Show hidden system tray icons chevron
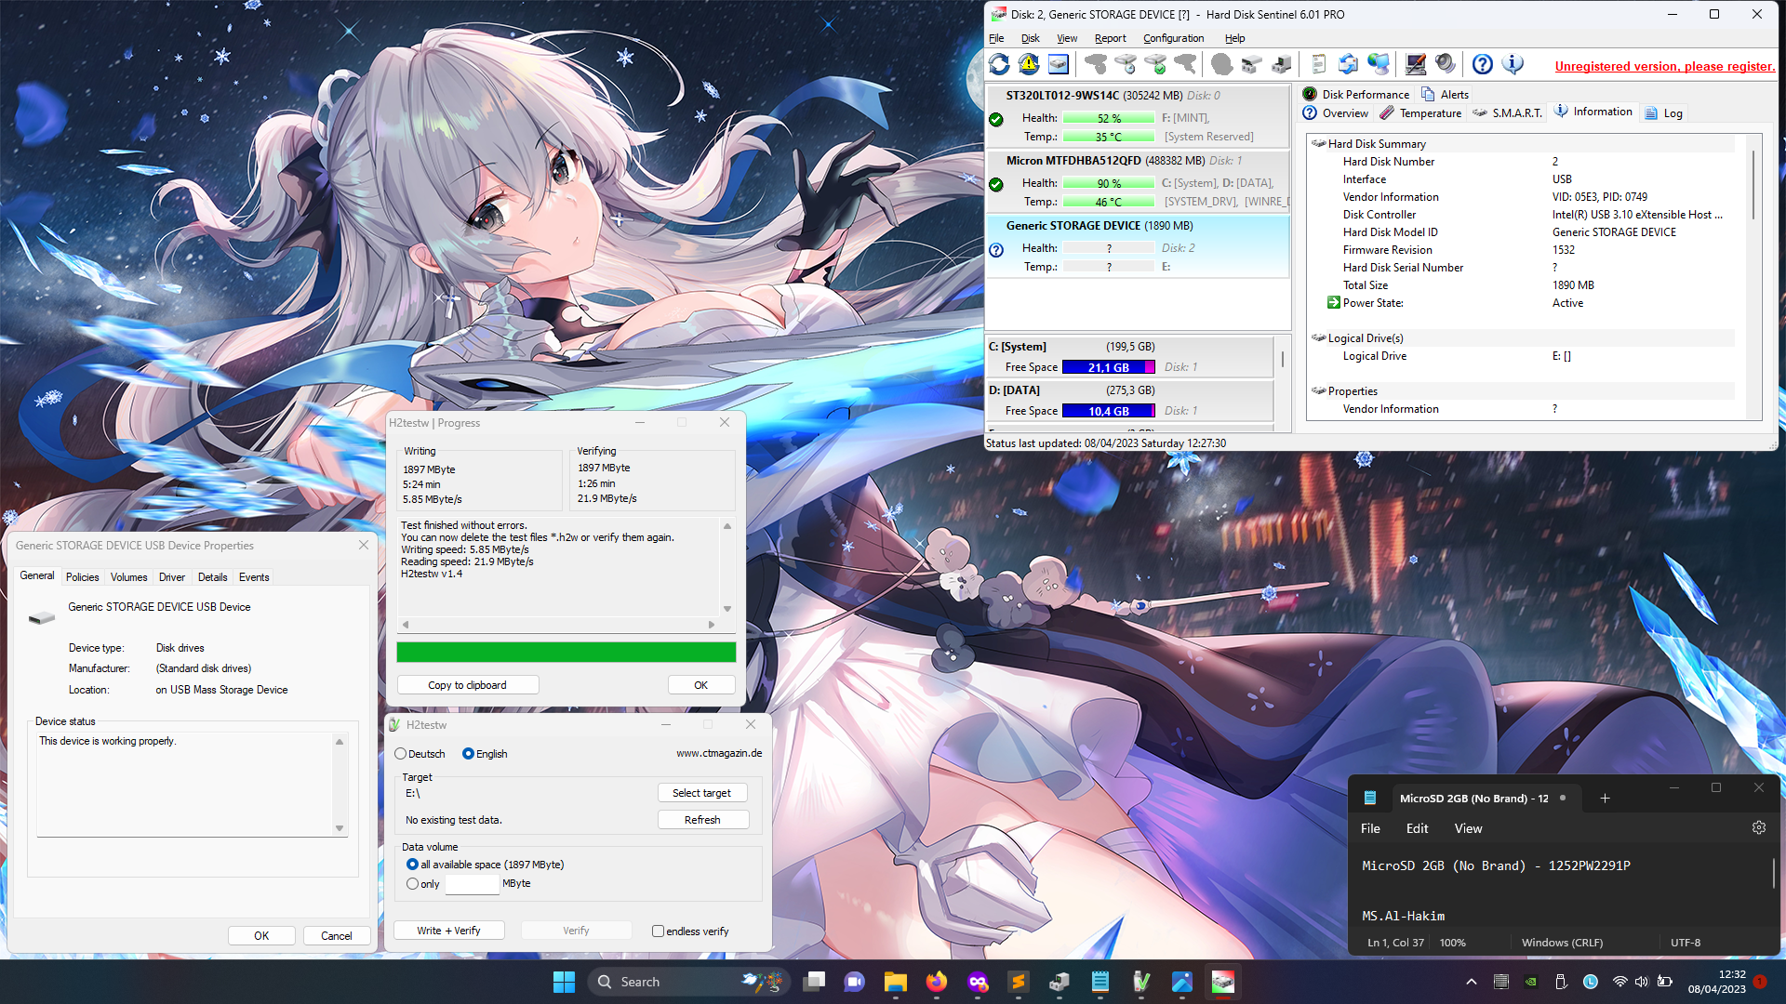The image size is (1786, 1004). pos(1471,982)
